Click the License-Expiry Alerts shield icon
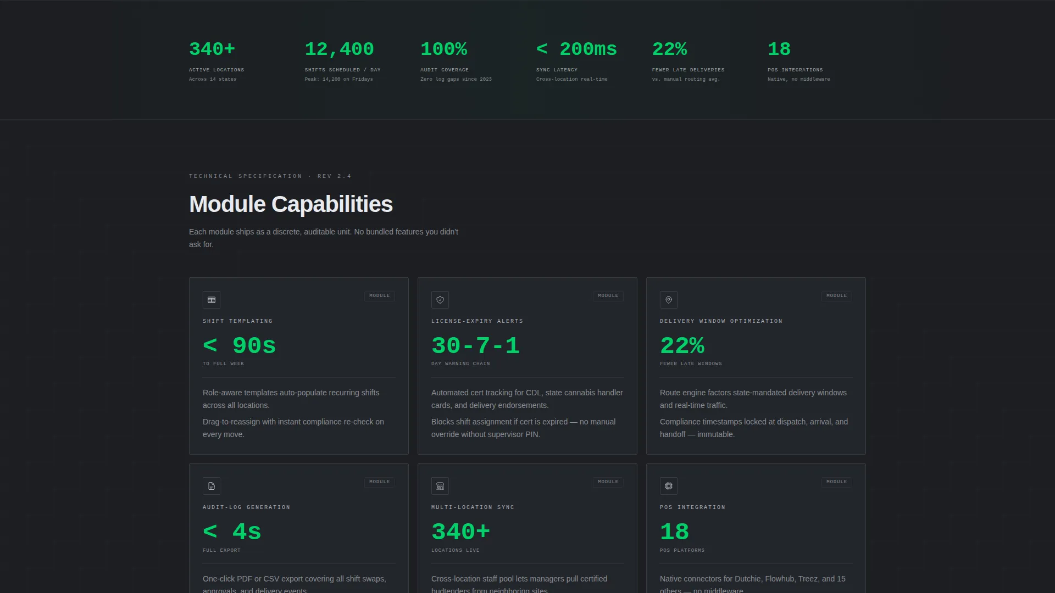The image size is (1055, 593). coord(440,300)
